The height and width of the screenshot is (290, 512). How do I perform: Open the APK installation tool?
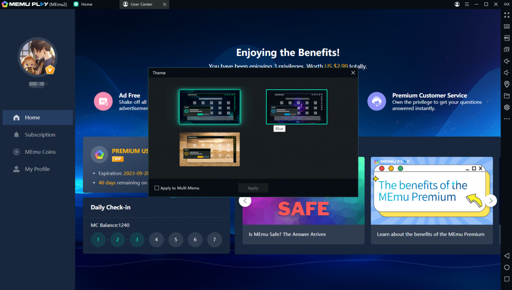coord(506,37)
